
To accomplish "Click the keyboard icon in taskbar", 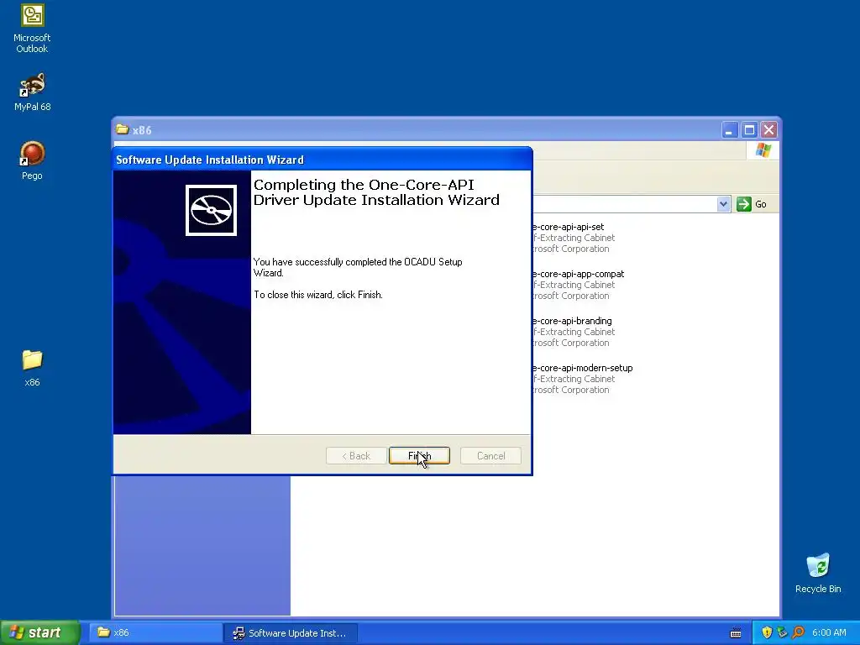I will (736, 633).
